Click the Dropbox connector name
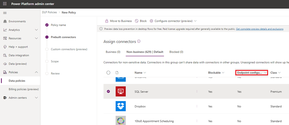289x125 pixels. tap(140, 107)
